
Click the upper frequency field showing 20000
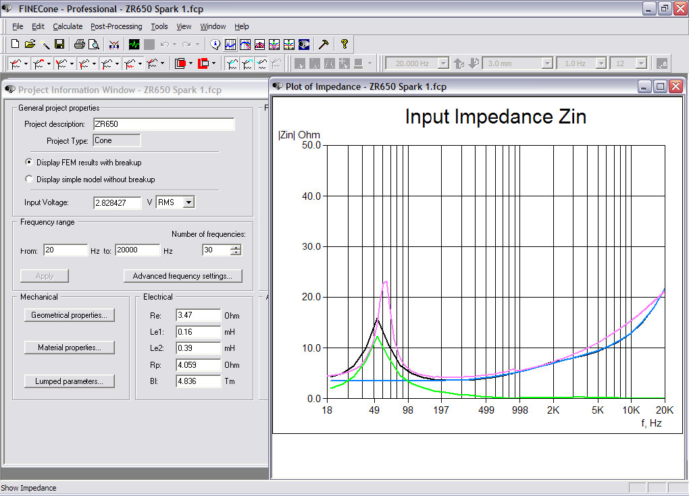tap(138, 250)
